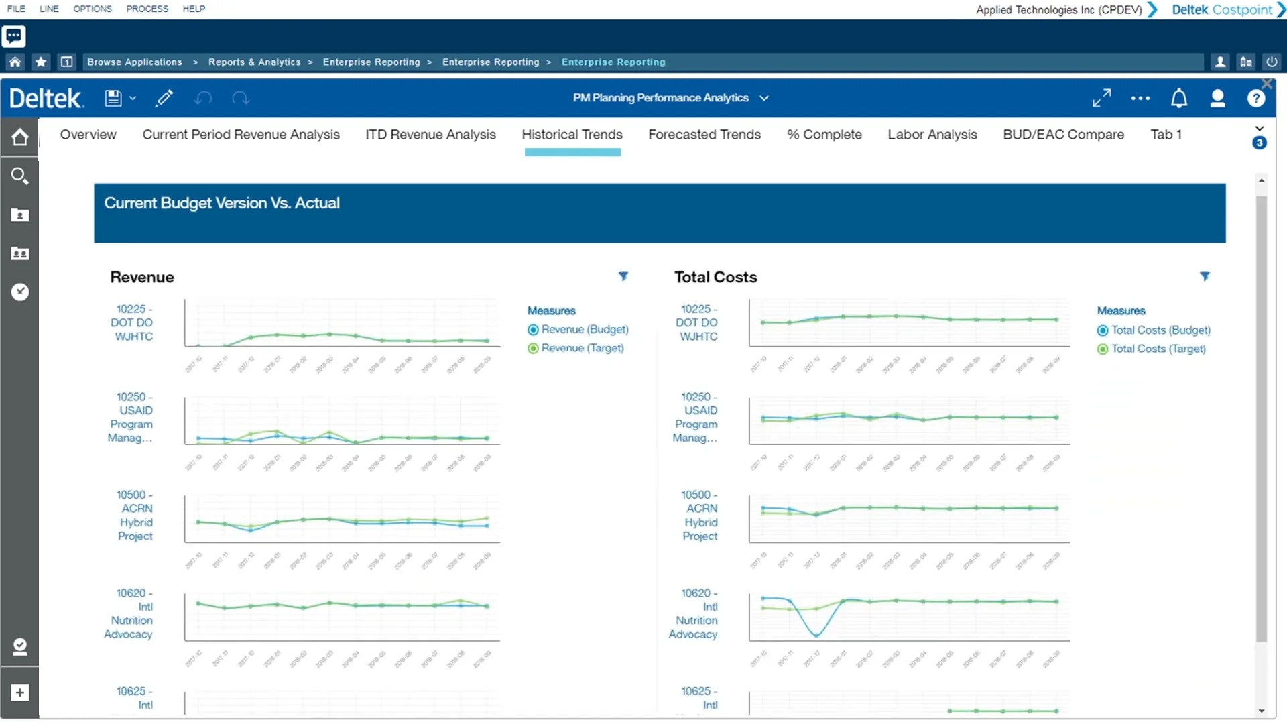Select the Total Costs (Target) measure

1102,349
